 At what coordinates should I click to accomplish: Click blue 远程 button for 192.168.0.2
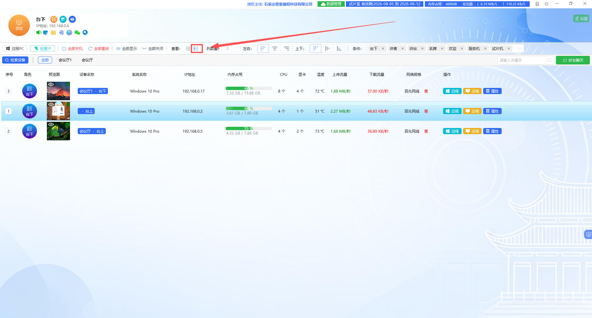tap(452, 111)
